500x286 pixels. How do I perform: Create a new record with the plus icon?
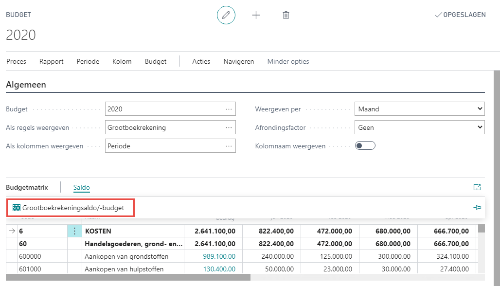click(x=256, y=15)
